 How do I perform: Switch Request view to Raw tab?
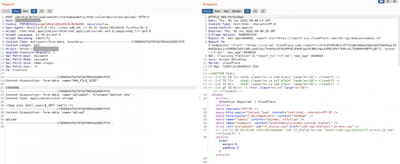[17, 11]
